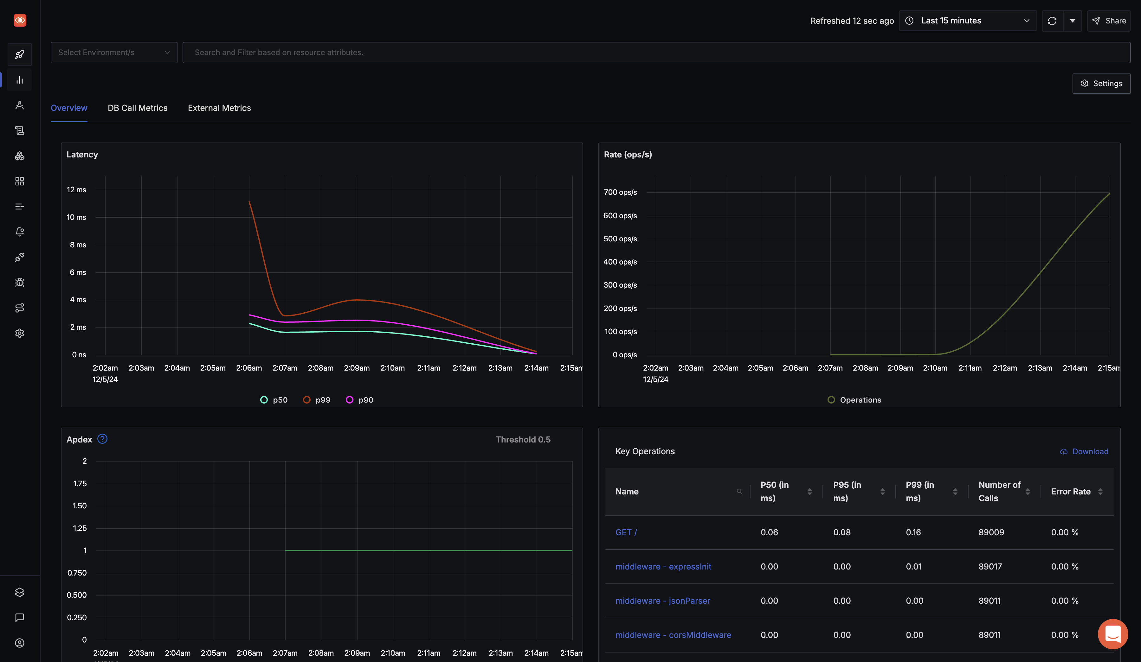Open the Traces icon in the sidebar

coord(19,105)
